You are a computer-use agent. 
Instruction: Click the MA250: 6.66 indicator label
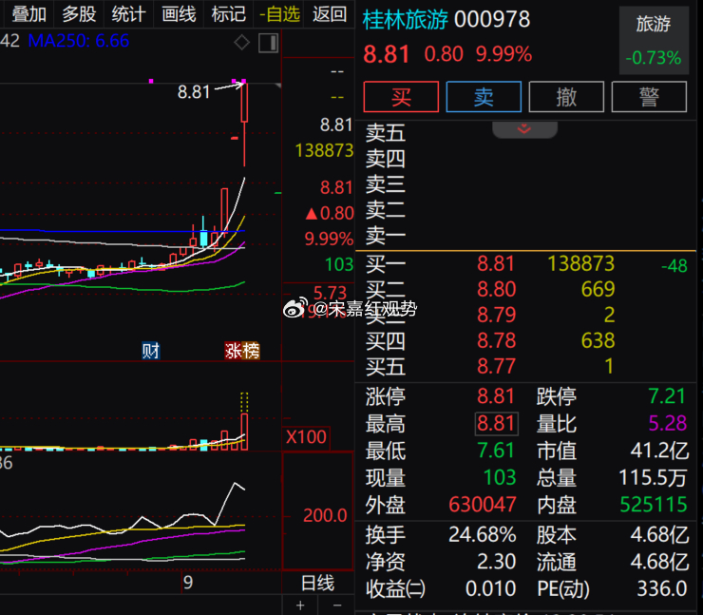click(79, 41)
